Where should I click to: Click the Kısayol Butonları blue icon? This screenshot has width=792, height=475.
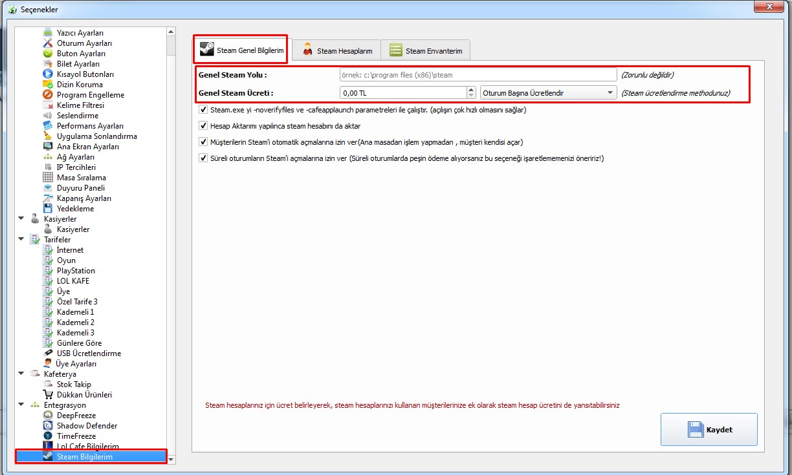(x=48, y=74)
